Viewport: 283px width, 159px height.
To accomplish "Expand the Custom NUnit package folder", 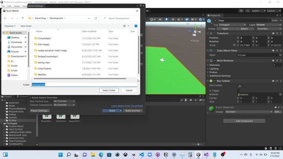I will pyautogui.click(x=4, y=126).
